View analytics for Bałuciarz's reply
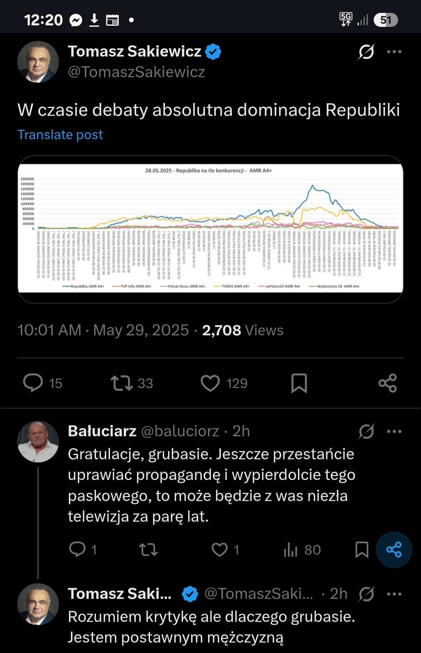 (x=291, y=550)
